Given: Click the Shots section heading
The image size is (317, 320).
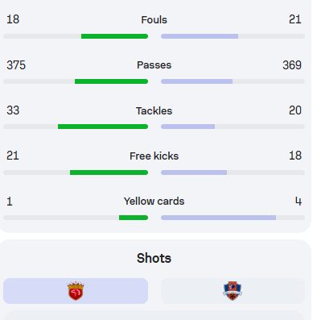Looking at the screenshot, I should [x=154, y=258].
